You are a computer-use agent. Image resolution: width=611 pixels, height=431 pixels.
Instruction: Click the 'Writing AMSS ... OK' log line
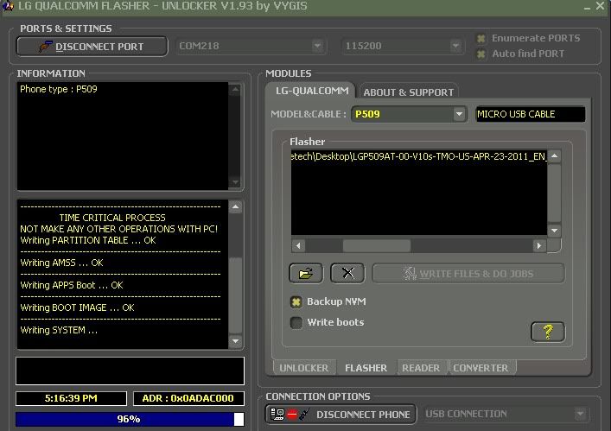[x=61, y=263]
